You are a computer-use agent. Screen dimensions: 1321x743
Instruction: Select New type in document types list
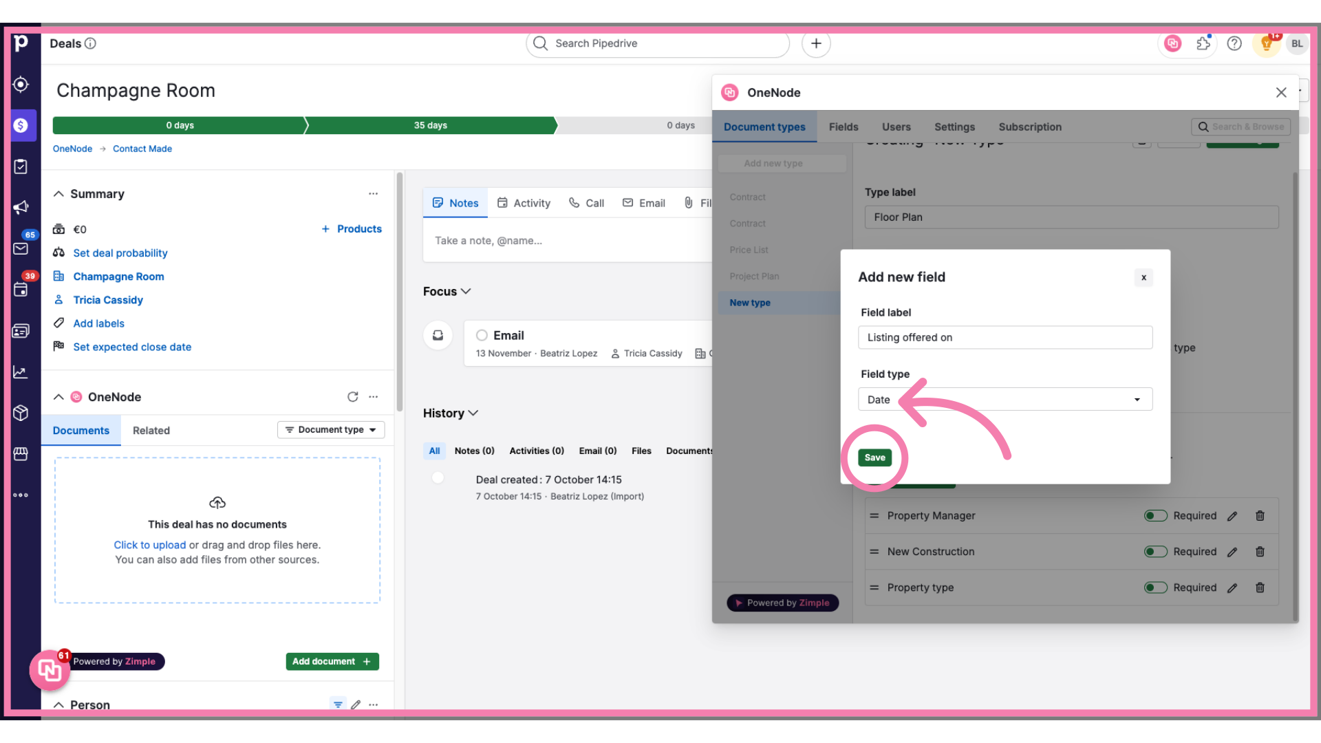coord(779,303)
